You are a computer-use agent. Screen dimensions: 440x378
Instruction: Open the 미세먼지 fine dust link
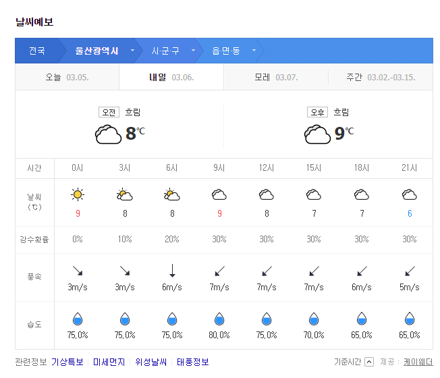109,362
